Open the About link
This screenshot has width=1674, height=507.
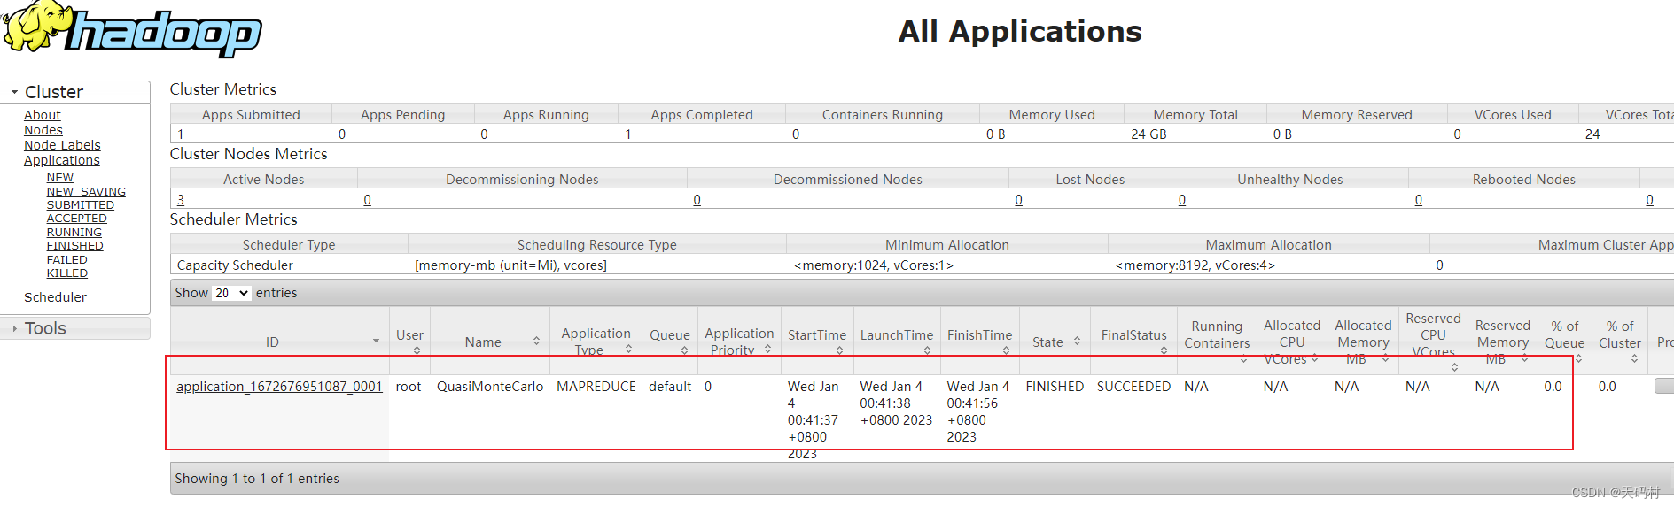(43, 115)
